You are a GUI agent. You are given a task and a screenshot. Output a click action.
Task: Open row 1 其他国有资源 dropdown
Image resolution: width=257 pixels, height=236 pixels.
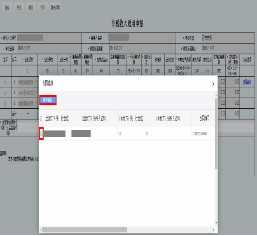[x=28, y=82]
